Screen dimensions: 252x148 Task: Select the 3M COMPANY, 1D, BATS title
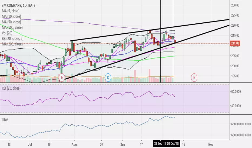point(19,5)
